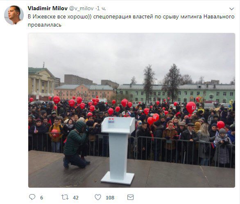Click the green building in the photo
This screenshot has height=204, width=240.
176,93
